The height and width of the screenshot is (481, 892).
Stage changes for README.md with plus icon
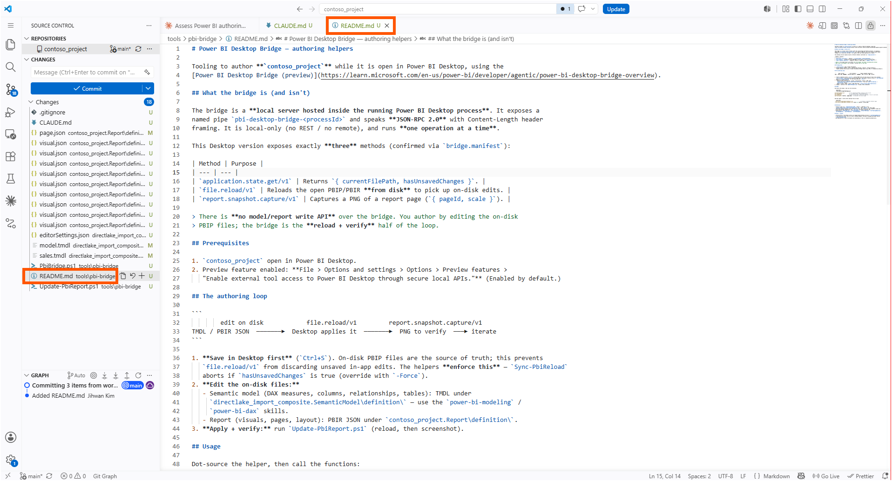click(142, 276)
